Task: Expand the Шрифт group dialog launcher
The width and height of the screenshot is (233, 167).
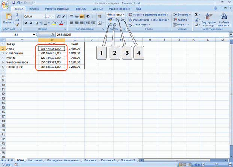Action: [x=65, y=29]
